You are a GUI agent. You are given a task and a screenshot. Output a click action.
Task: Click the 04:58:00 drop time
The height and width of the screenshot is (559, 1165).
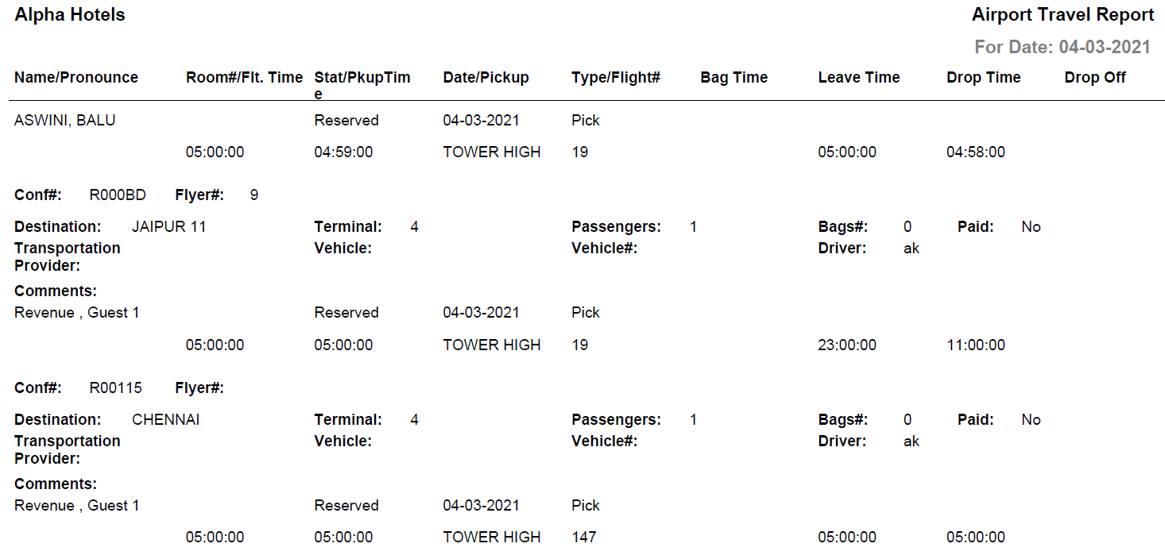click(975, 152)
